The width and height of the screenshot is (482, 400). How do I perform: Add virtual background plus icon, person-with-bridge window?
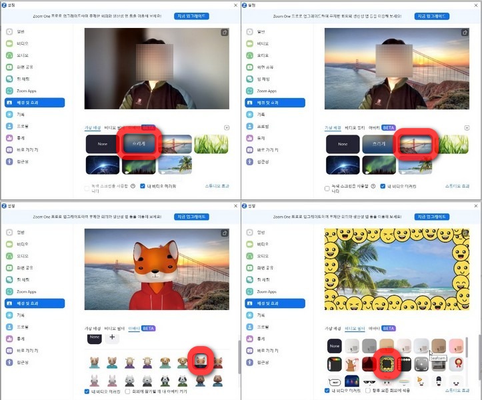(467, 127)
